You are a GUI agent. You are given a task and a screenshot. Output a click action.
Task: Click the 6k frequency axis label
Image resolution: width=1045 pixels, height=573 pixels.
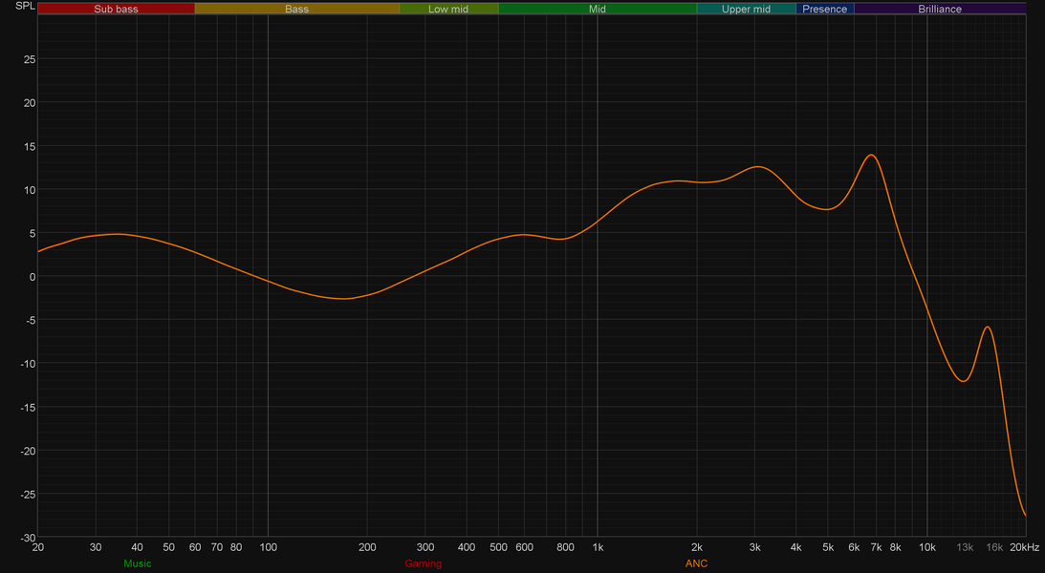click(855, 548)
